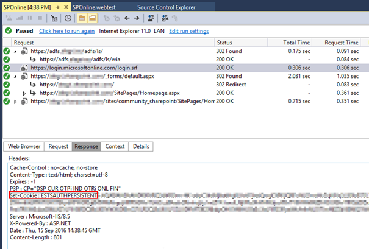Open the Context tab
The image size is (369, 249).
coord(115,146)
